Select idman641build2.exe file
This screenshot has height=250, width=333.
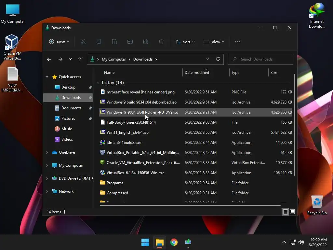pos(195,143)
